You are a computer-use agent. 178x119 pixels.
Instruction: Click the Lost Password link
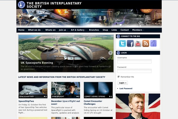point(126,88)
